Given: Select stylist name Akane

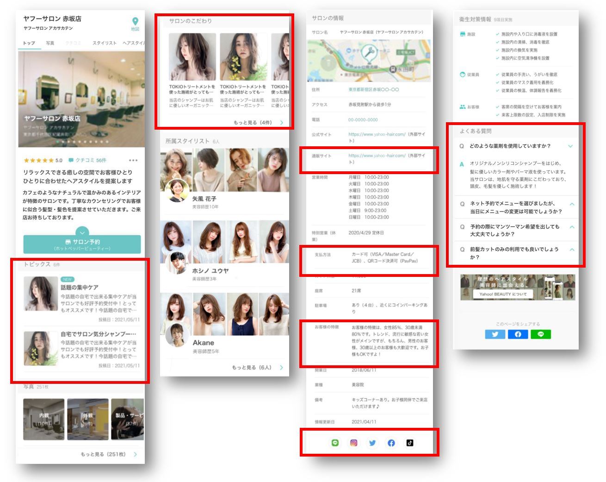Looking at the screenshot, I should click(x=204, y=343).
